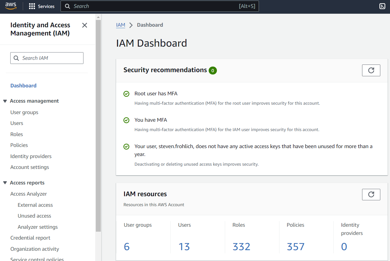Click the magnifier icon in the top search bar
This screenshot has width=390, height=261.
[68, 6]
